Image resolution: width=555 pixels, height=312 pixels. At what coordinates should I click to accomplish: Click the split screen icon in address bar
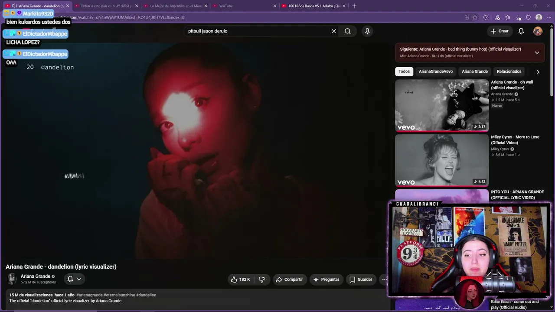467,17
